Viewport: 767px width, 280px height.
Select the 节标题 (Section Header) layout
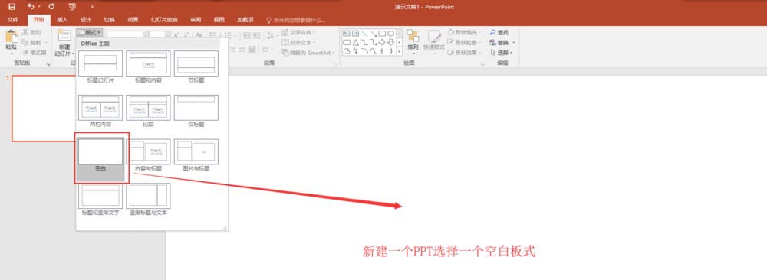(196, 67)
